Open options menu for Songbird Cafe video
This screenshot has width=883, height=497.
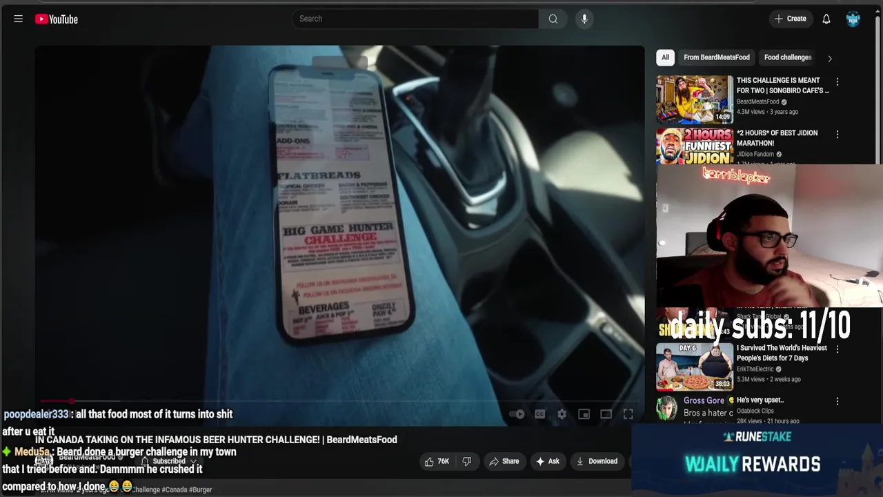[837, 81]
